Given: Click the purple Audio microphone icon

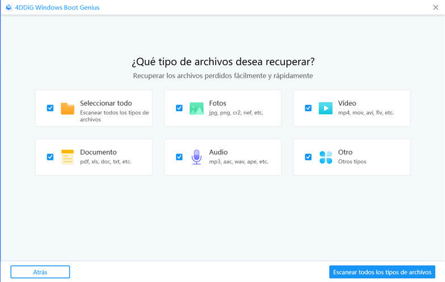Looking at the screenshot, I should click(x=196, y=157).
